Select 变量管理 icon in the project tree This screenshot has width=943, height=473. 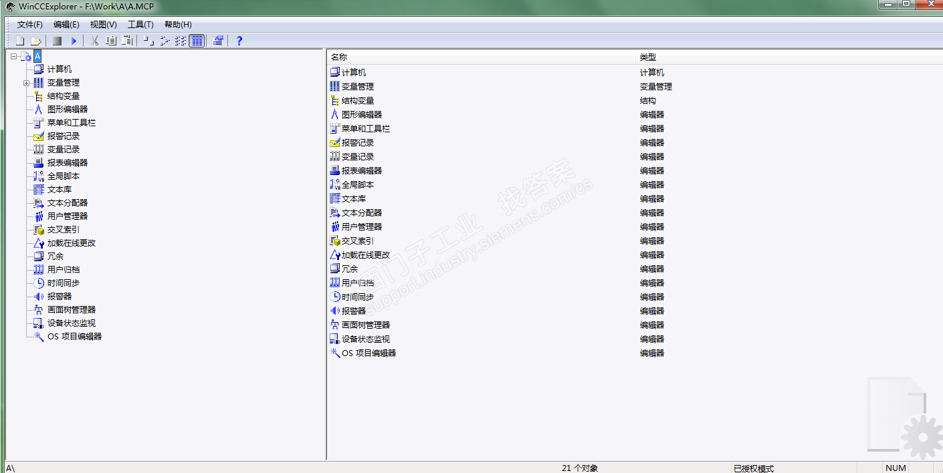click(39, 83)
